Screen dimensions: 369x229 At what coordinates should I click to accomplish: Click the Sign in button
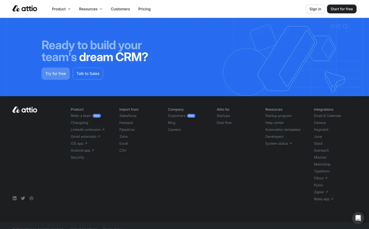tap(315, 9)
